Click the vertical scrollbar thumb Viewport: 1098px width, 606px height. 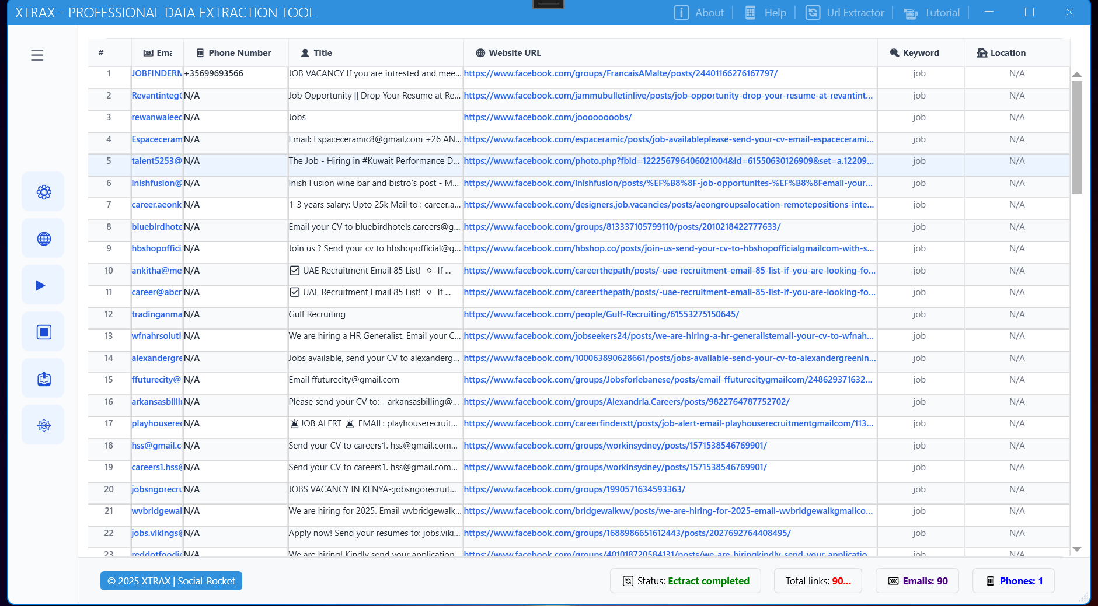pos(1077,137)
